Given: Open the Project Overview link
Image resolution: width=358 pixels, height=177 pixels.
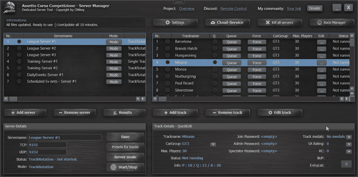Looking at the screenshot, I should click(186, 9).
